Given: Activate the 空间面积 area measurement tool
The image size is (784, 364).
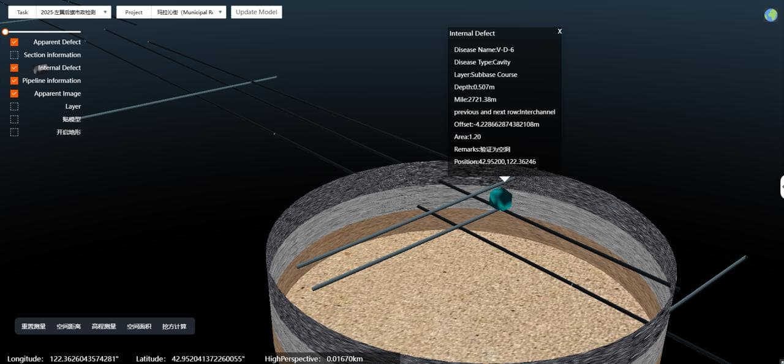Looking at the screenshot, I should [x=139, y=327].
